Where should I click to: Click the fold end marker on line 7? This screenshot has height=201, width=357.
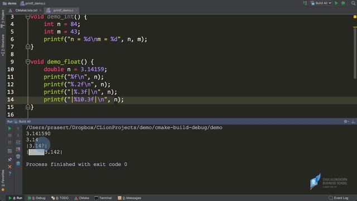[x=28, y=47]
